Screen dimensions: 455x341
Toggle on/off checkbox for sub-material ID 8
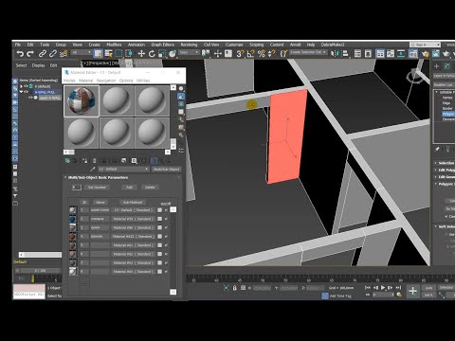[x=166, y=271]
